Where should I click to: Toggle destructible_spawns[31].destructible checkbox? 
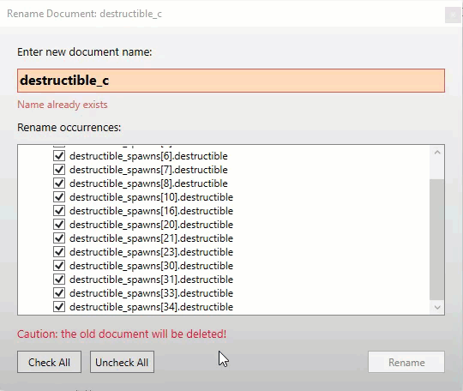coord(59,279)
